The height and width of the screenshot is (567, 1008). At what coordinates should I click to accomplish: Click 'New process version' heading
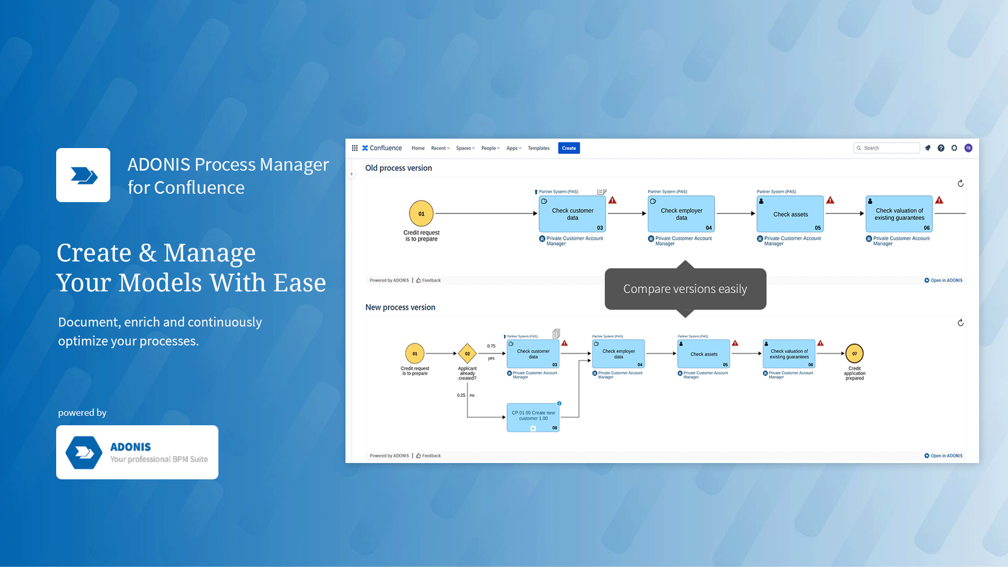click(x=400, y=307)
